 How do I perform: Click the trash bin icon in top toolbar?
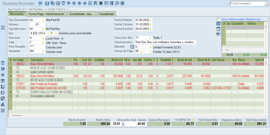click(x=63, y=3)
